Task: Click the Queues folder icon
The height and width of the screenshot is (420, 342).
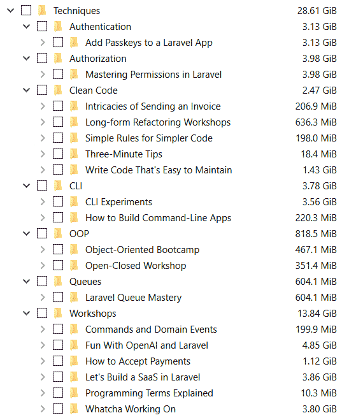Action: click(x=58, y=282)
